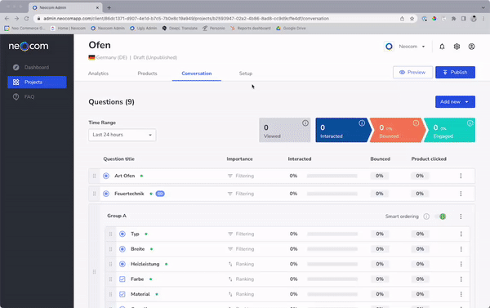Click the Heizleistung question title
This screenshot has width=490, height=308.
click(145, 264)
